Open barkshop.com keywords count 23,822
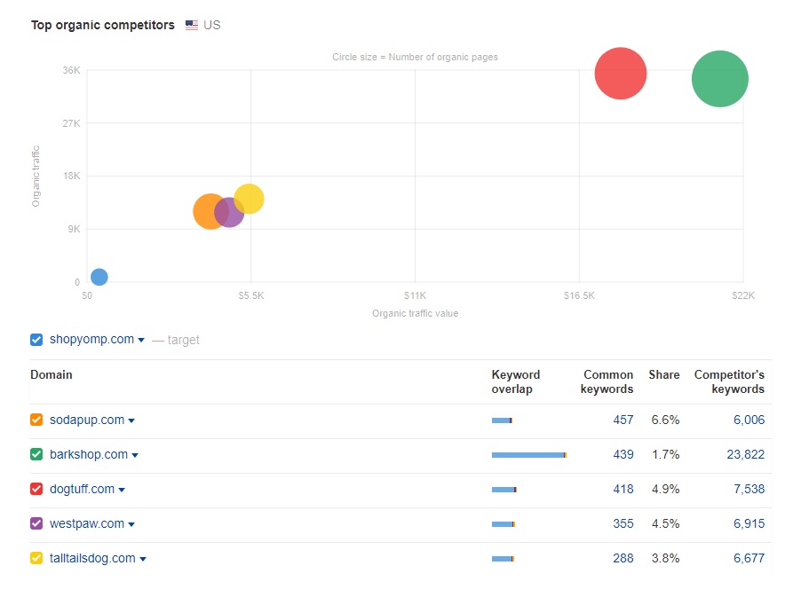801x597 pixels. [743, 454]
